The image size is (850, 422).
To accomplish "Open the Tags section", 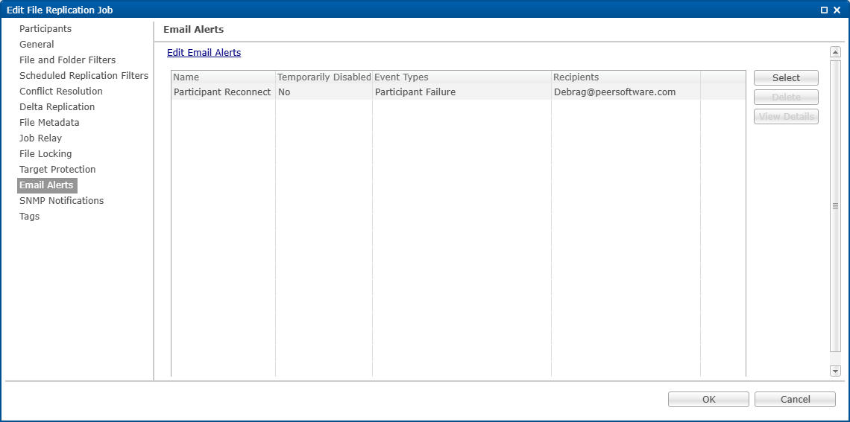I will click(29, 217).
